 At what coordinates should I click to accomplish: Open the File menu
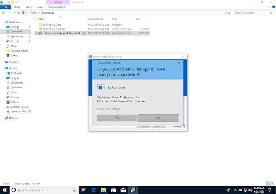point(6,7)
